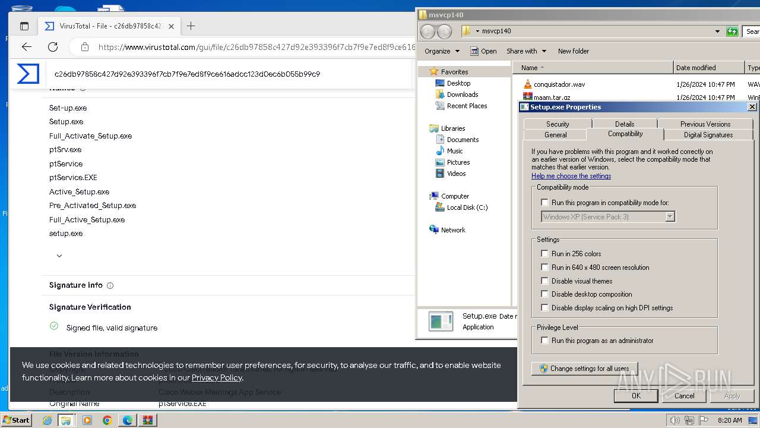Image resolution: width=760 pixels, height=428 pixels.
Task: Switch to General tab
Action: [x=556, y=135]
